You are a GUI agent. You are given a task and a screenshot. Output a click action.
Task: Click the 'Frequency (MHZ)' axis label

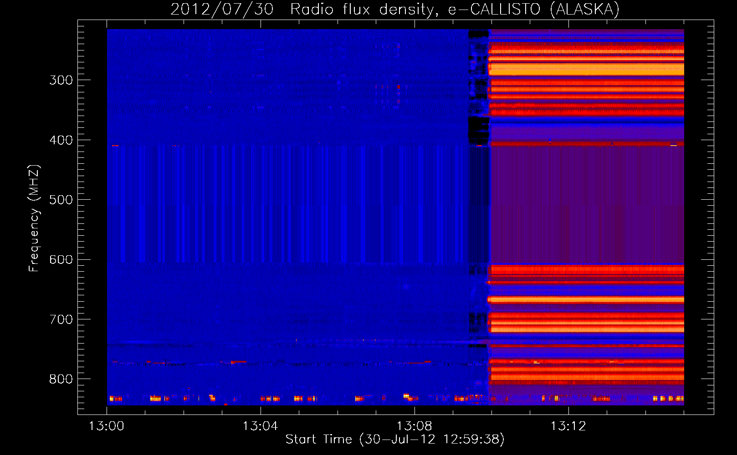click(x=34, y=218)
